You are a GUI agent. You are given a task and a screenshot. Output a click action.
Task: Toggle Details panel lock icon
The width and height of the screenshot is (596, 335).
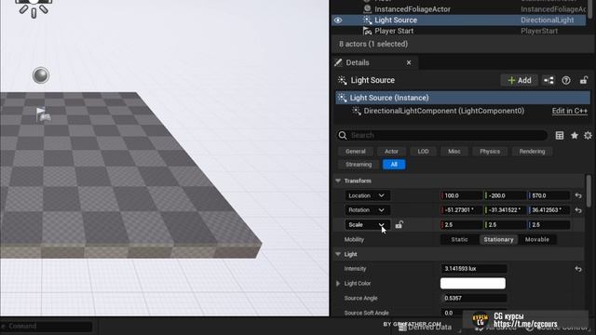pyautogui.click(x=584, y=80)
